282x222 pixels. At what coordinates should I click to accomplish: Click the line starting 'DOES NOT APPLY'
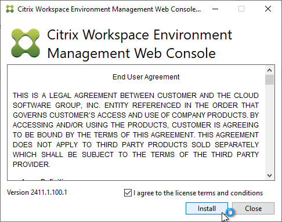pyautogui.click(x=136, y=145)
